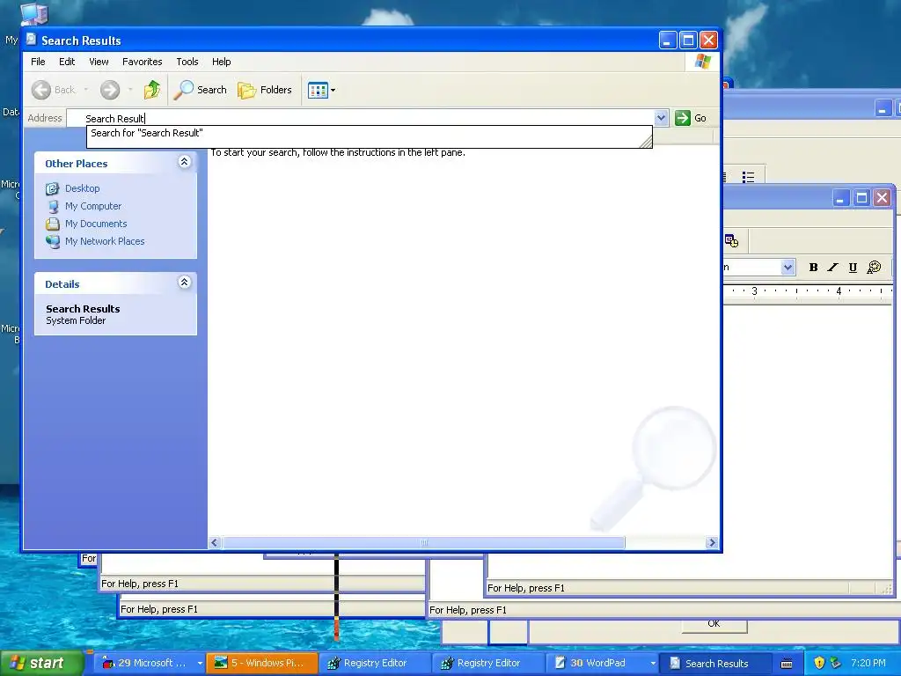Open the Favorites menu
The width and height of the screenshot is (901, 676).
coord(142,62)
